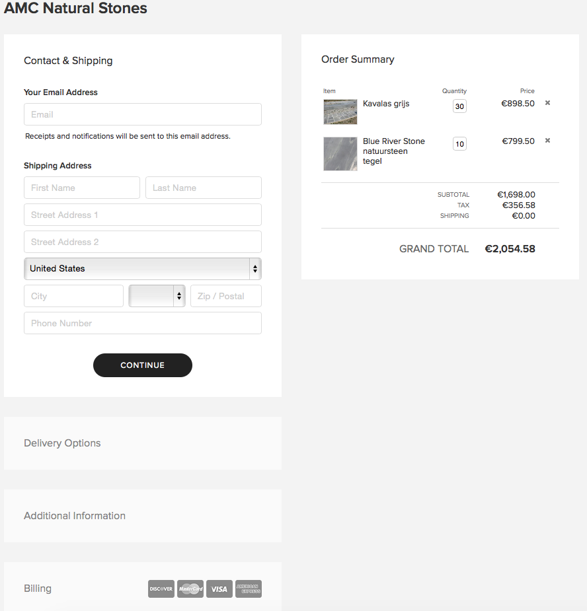Viewport: 587px width, 611px height.
Task: Remove Kavalas grijs from the order
Action: tap(547, 103)
